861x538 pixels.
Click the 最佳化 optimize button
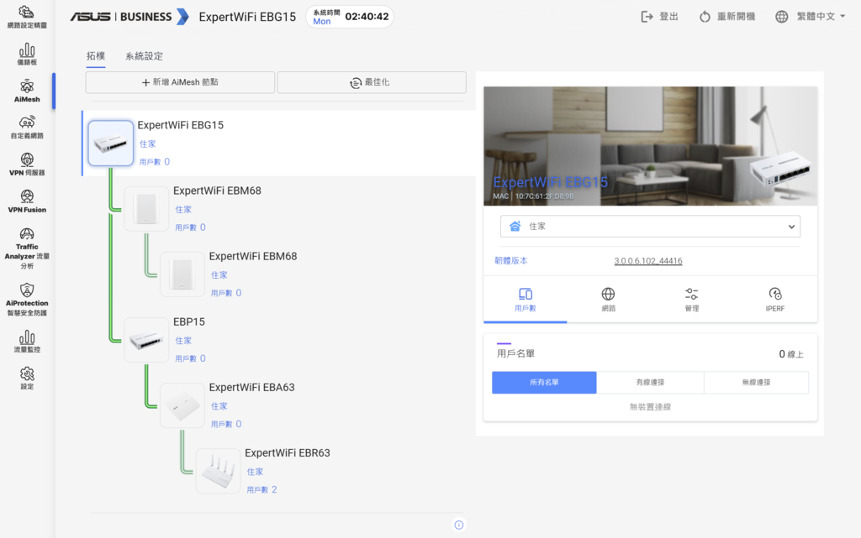(372, 82)
